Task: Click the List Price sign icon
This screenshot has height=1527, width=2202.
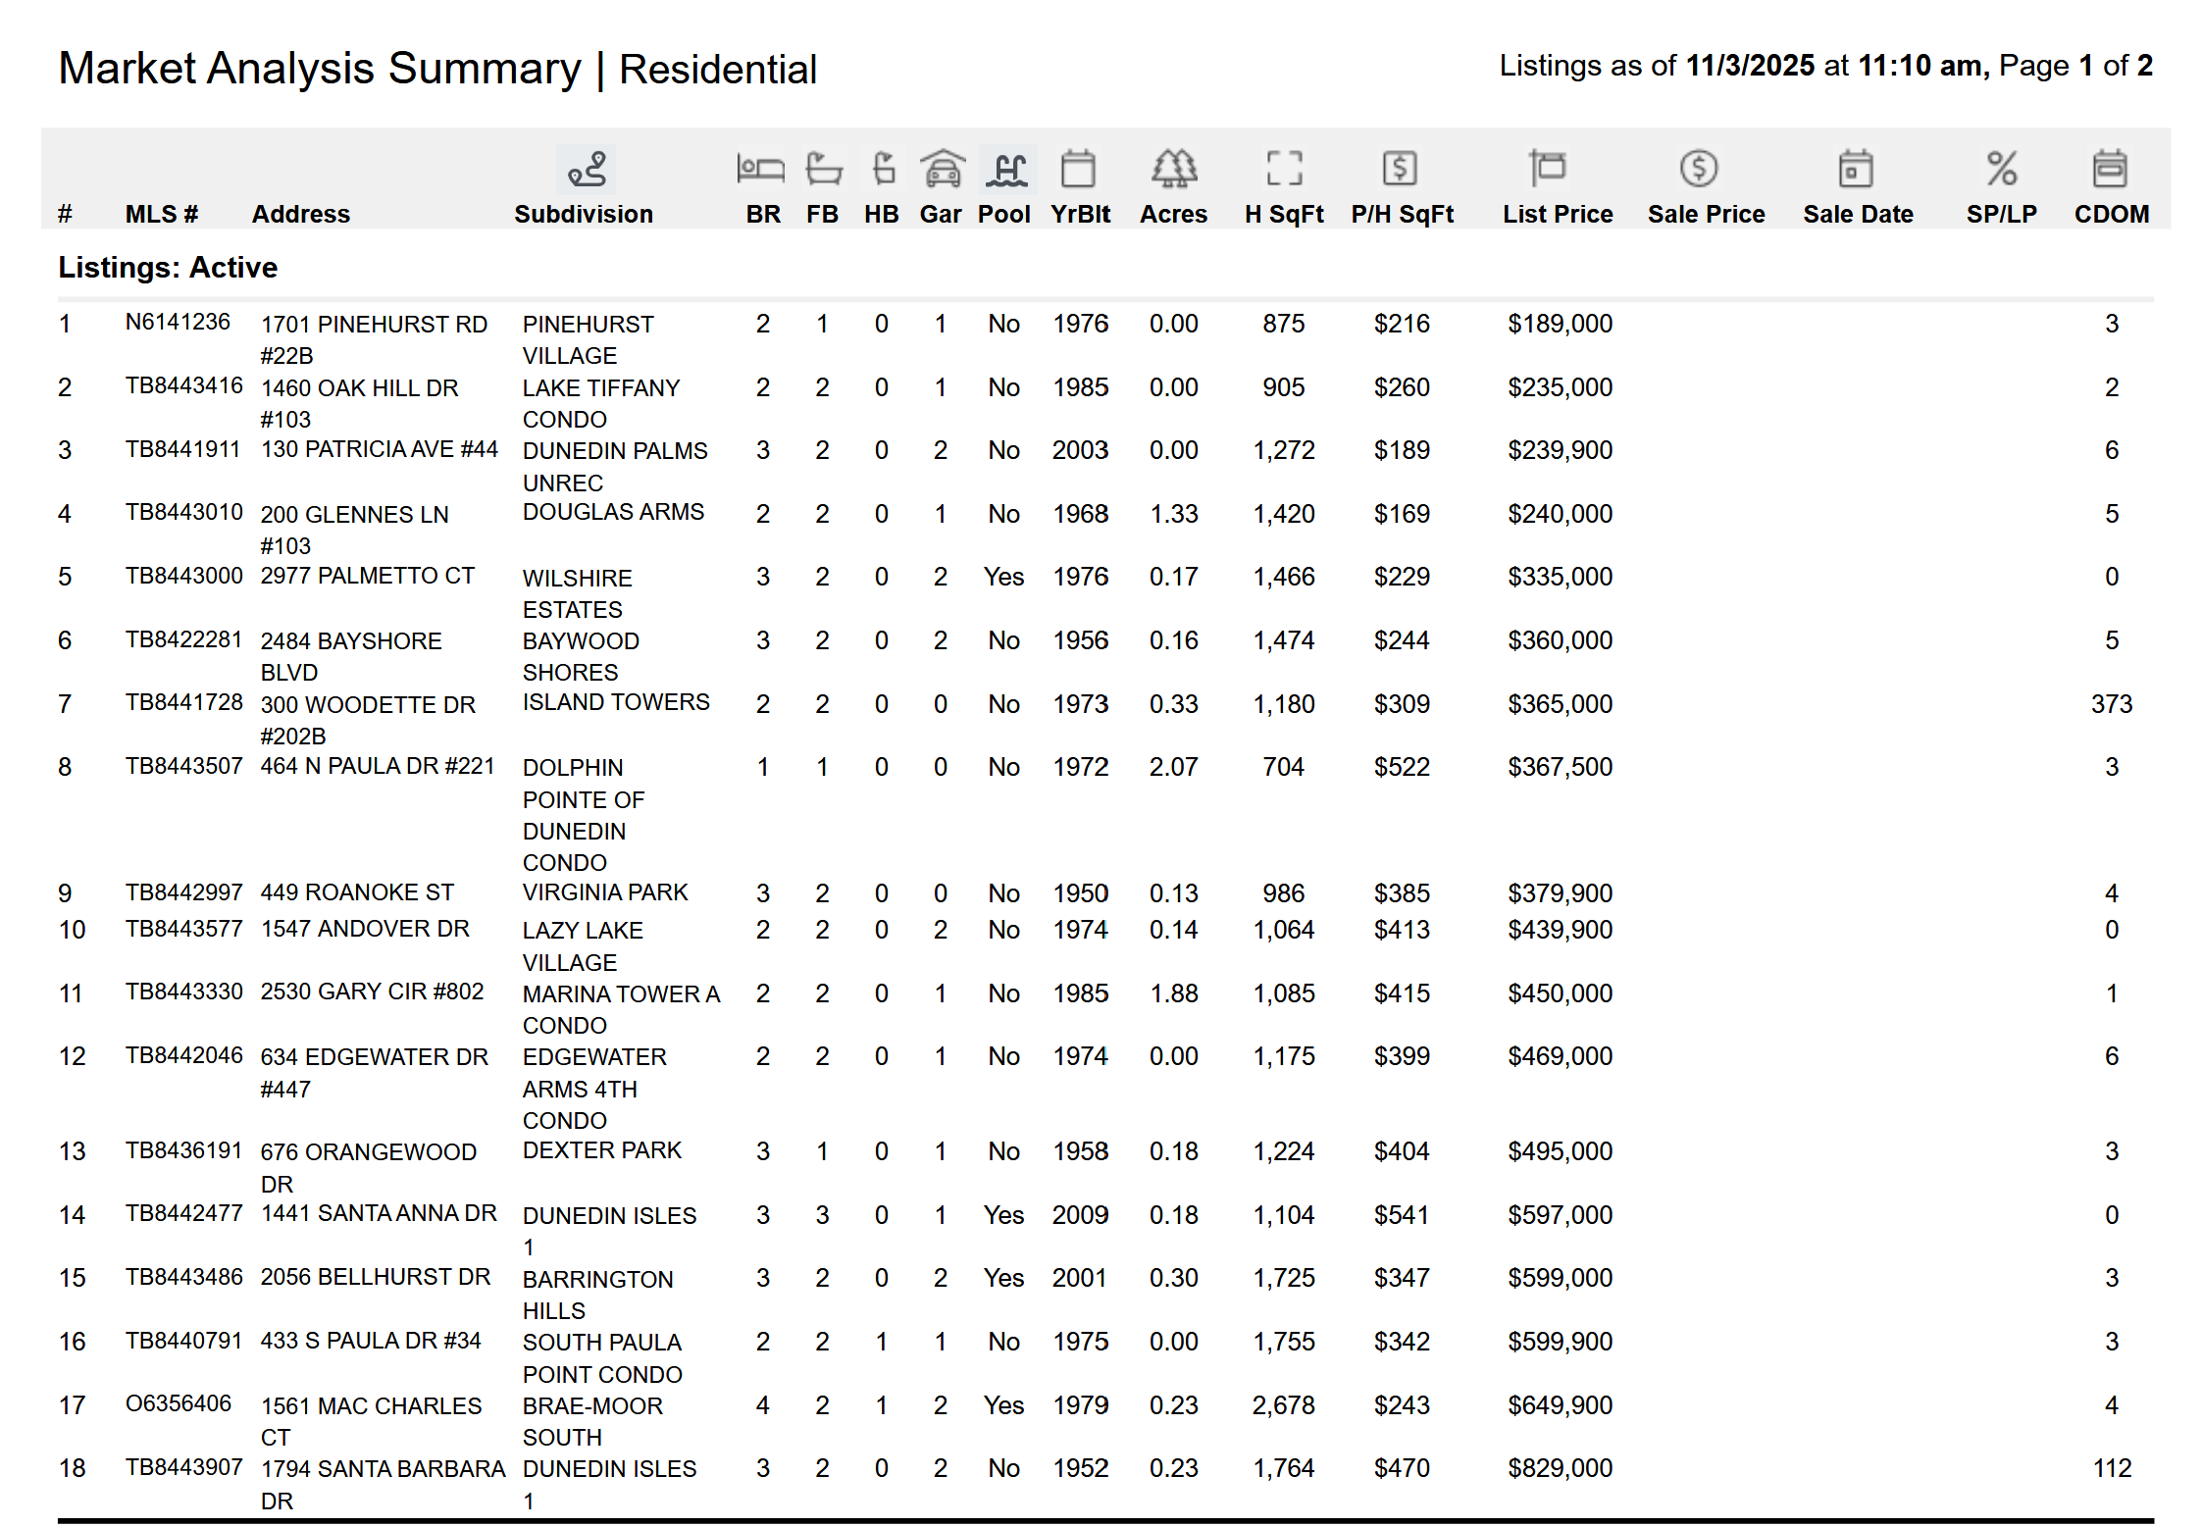Action: 1548,169
